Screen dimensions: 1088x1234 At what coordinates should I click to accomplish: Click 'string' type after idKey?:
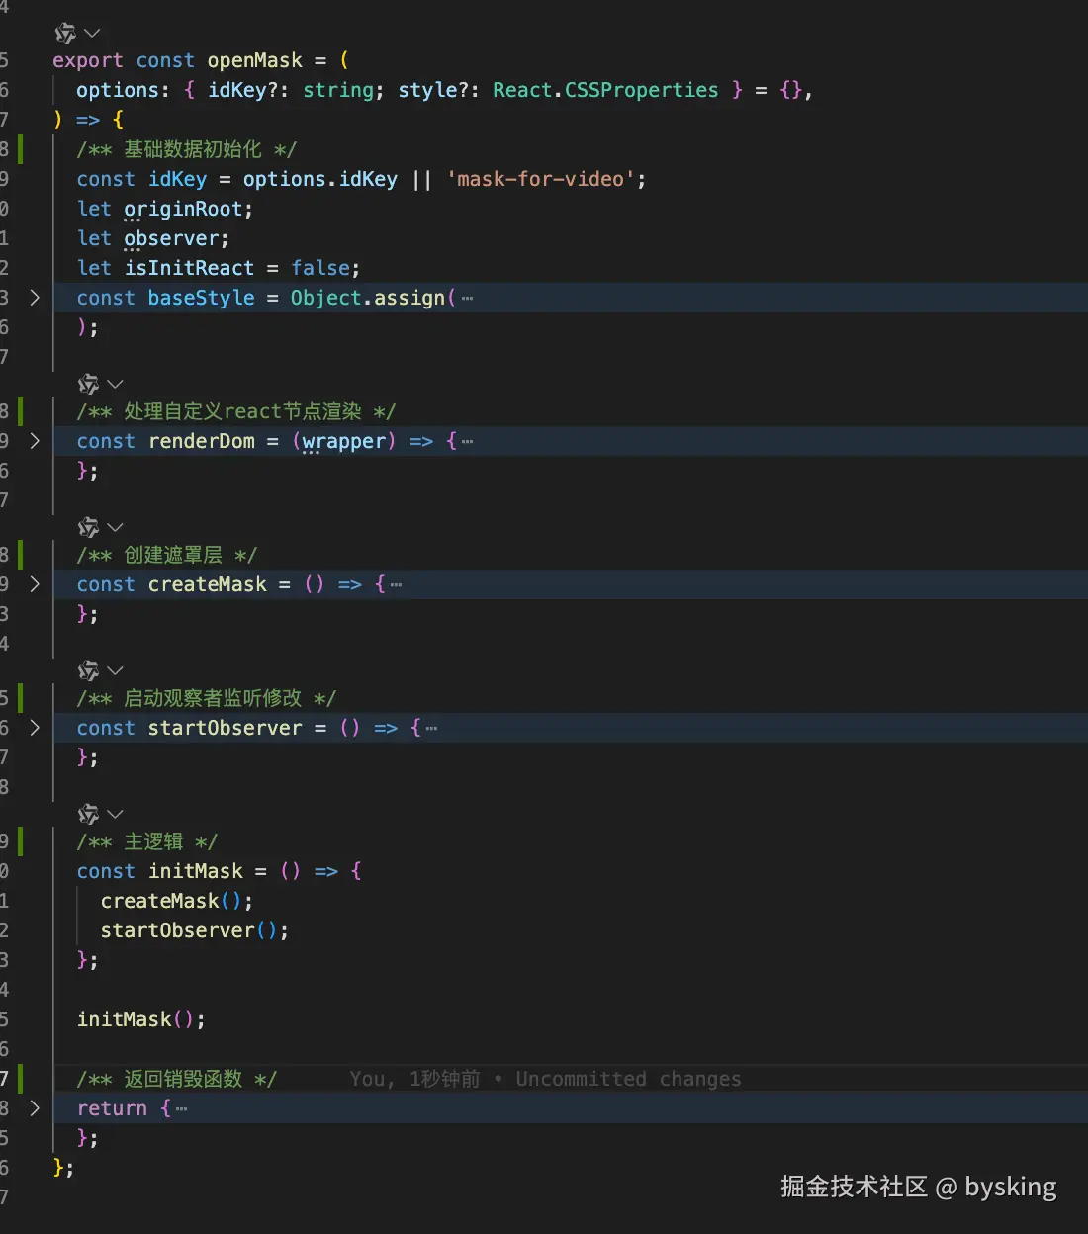[x=338, y=90]
